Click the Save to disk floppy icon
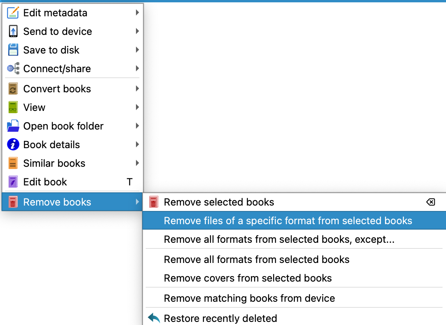The width and height of the screenshot is (446, 325). coord(12,50)
